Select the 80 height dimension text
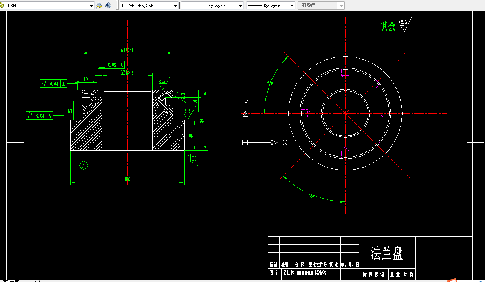The width and height of the screenshot is (485, 282). coord(201,120)
